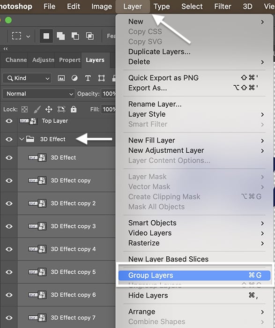Choose Duplicate Layers menu item
Viewport: 275px width, 328px height.
(194, 52)
